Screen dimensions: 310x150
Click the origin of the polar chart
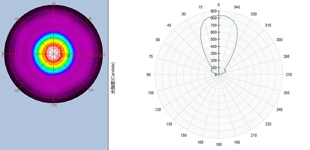coord(219,74)
